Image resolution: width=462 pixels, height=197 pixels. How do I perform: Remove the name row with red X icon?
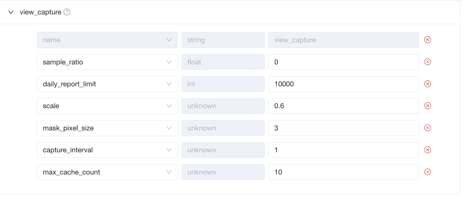(x=427, y=40)
